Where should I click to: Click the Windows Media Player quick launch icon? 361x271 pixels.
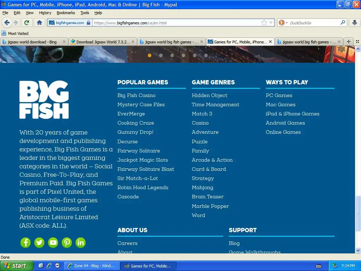[57, 266]
